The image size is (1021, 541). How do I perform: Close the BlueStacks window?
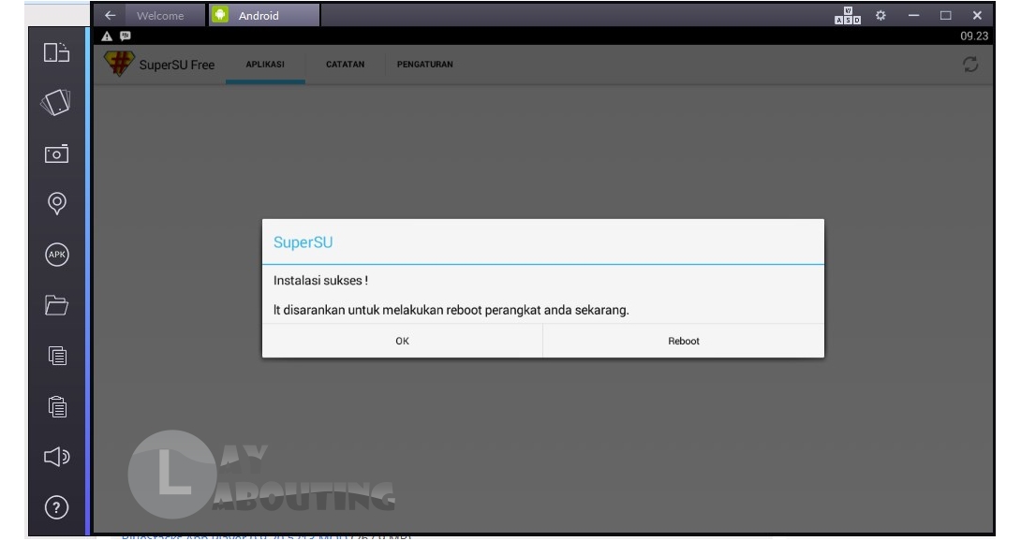977,16
